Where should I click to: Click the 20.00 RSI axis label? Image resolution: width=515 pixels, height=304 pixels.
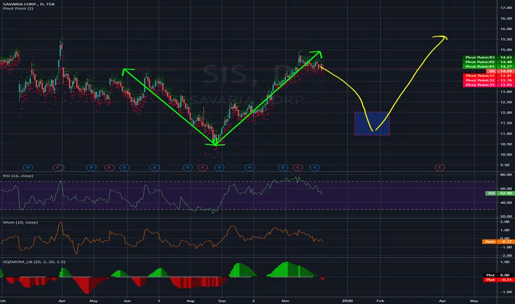(x=506, y=216)
